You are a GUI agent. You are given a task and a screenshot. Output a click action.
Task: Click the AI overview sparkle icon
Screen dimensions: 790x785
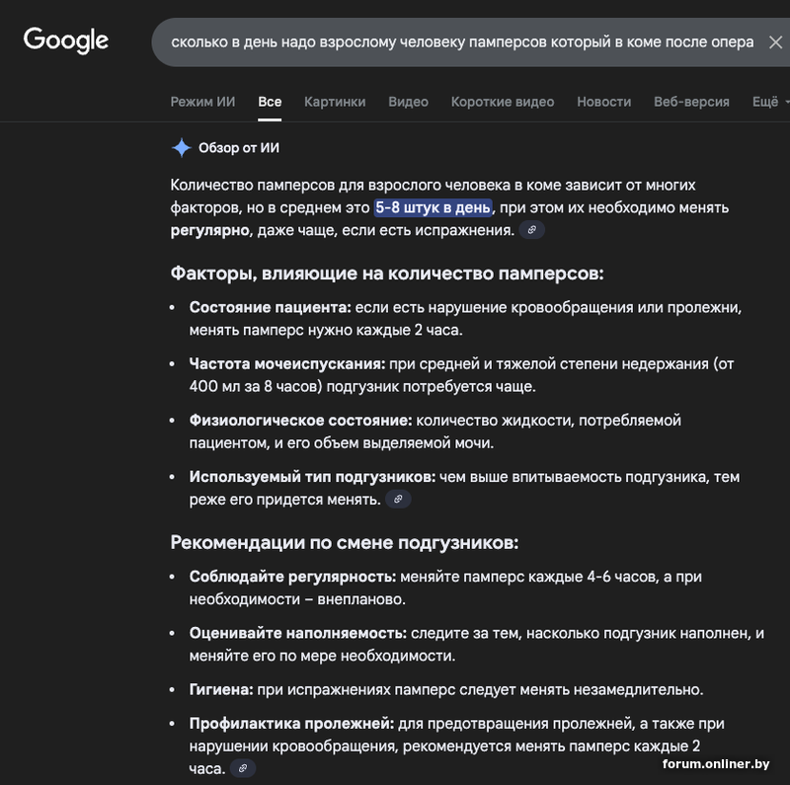coord(181,148)
